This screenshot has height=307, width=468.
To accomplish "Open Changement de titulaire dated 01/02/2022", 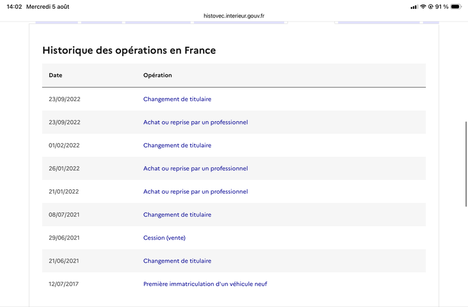I will pyautogui.click(x=177, y=145).
